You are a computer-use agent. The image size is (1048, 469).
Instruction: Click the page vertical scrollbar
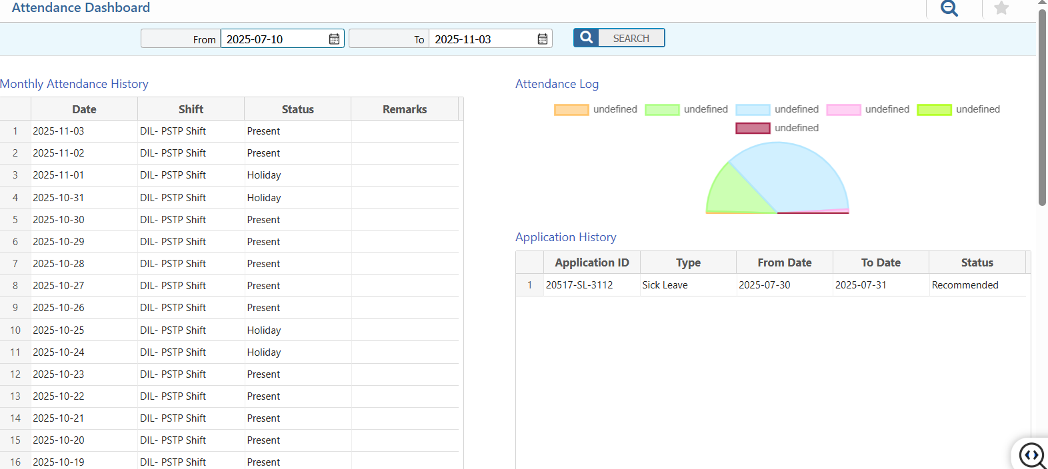[1042, 107]
